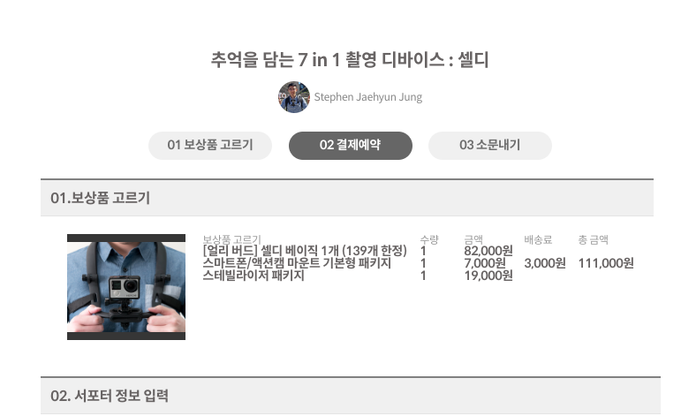This screenshot has height=416, width=681.
Task: Click the 01.보상품 고르기 section header
Action: [x=347, y=198]
